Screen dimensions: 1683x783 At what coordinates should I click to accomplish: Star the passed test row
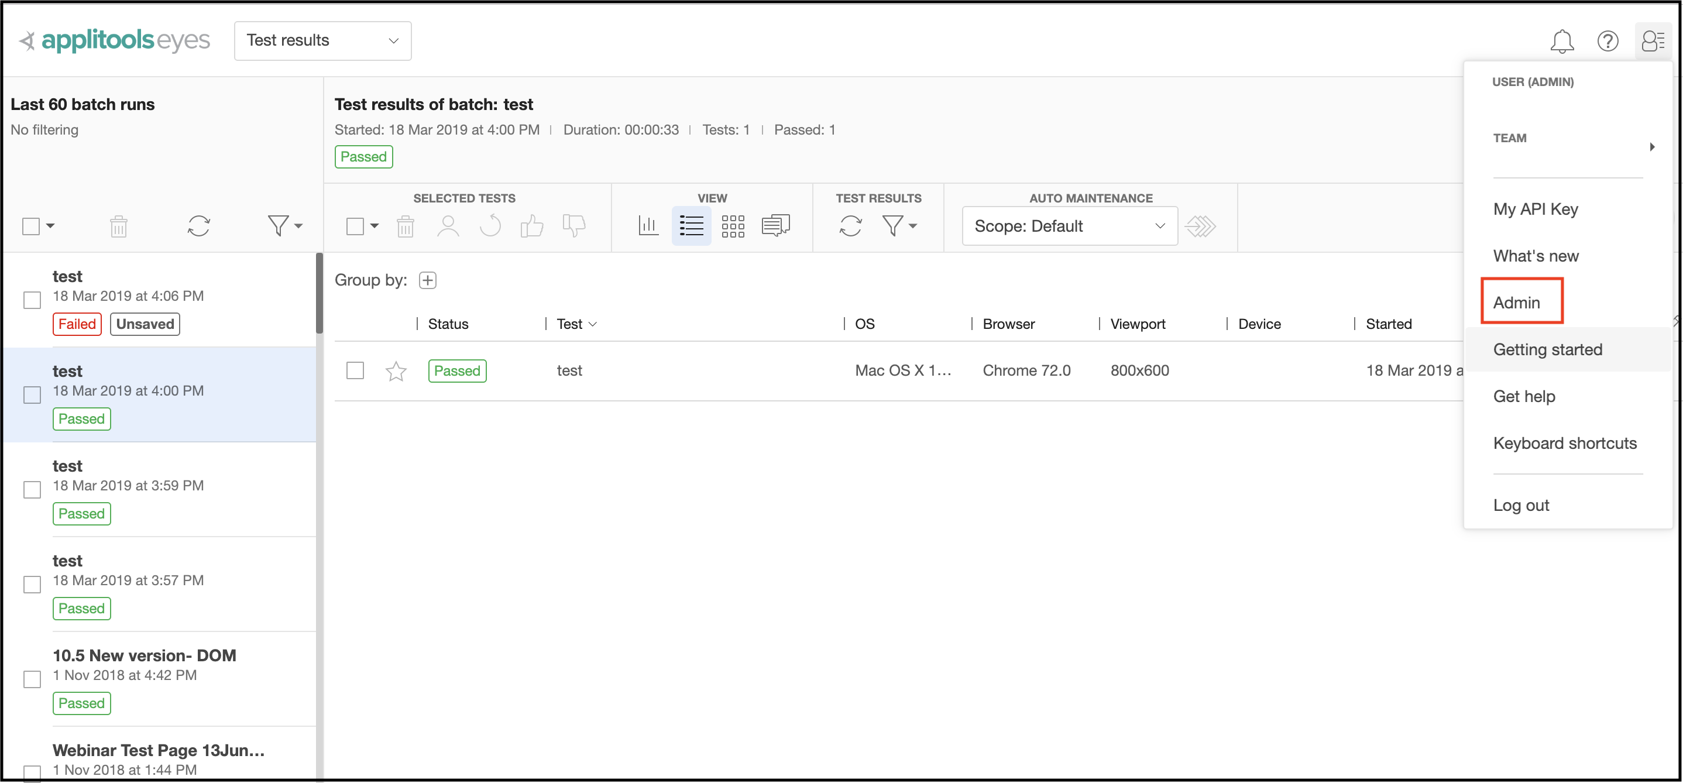395,370
